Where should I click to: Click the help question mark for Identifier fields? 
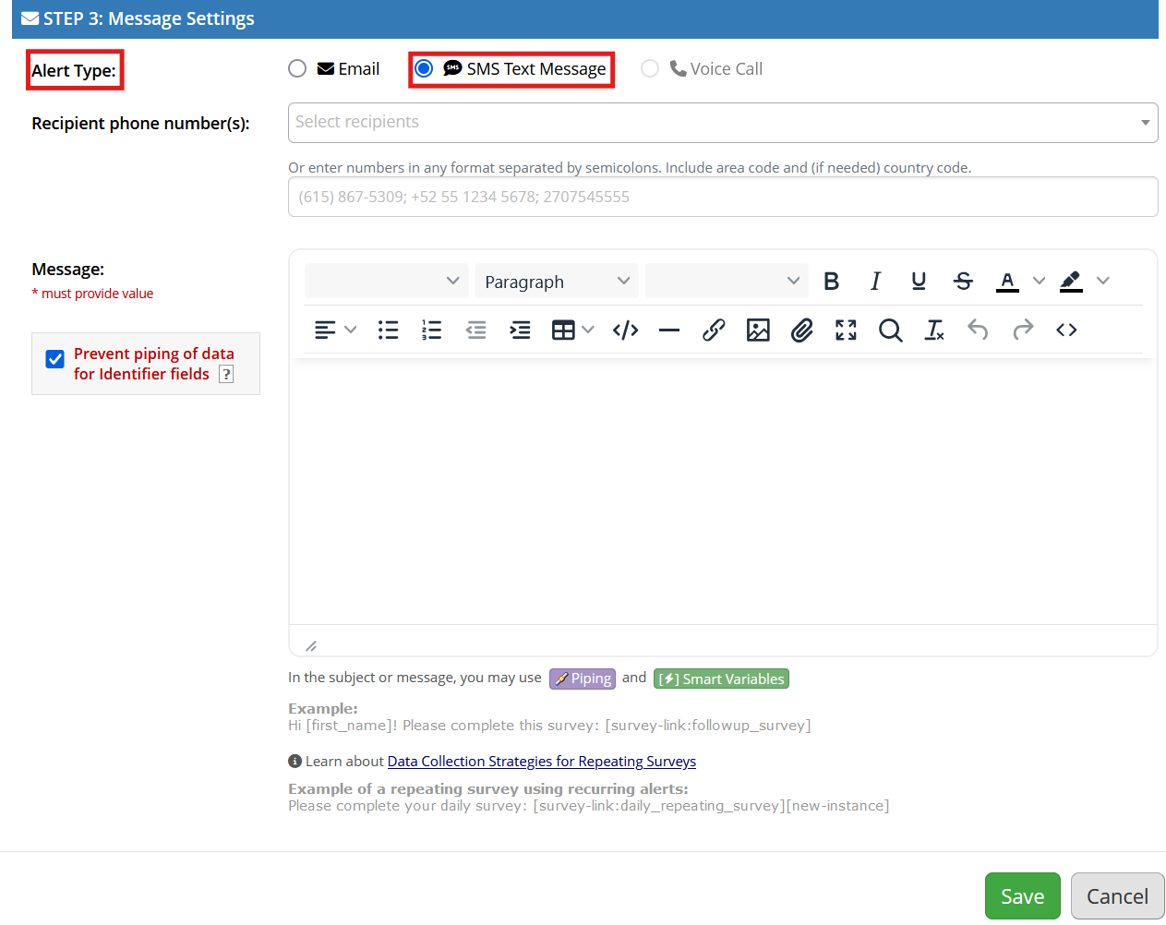[226, 374]
